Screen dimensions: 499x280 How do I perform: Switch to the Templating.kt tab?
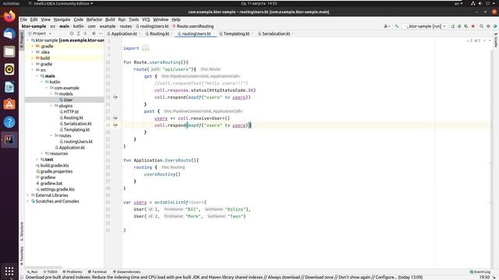tap(236, 33)
